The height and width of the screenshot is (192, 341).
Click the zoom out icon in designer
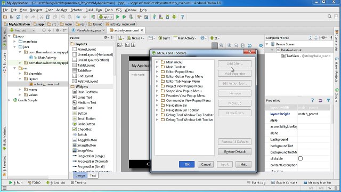pyautogui.click(x=236, y=45)
